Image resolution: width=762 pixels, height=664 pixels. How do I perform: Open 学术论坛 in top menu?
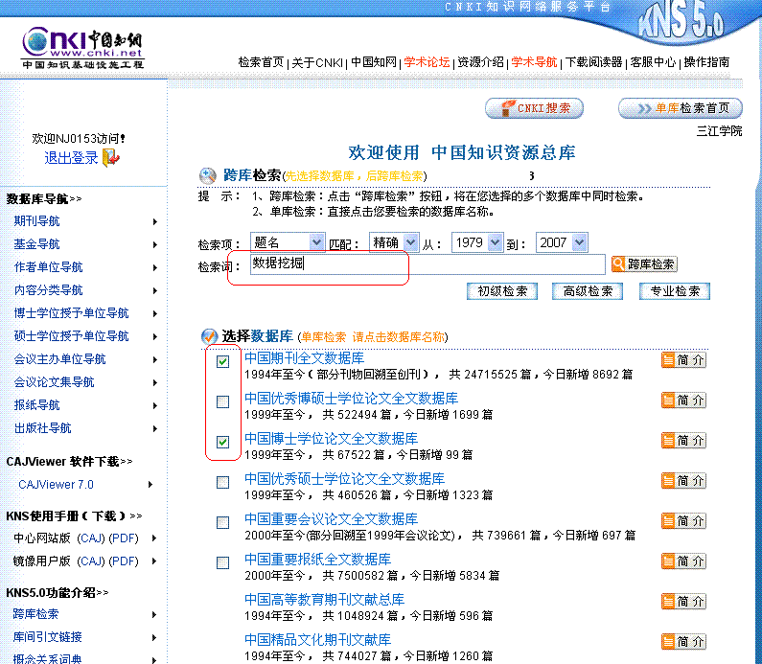pos(427,62)
